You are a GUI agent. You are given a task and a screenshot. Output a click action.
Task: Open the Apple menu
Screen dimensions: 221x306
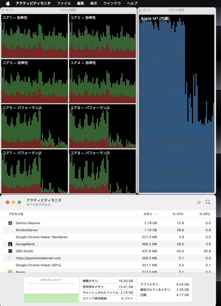(x=8, y=3)
